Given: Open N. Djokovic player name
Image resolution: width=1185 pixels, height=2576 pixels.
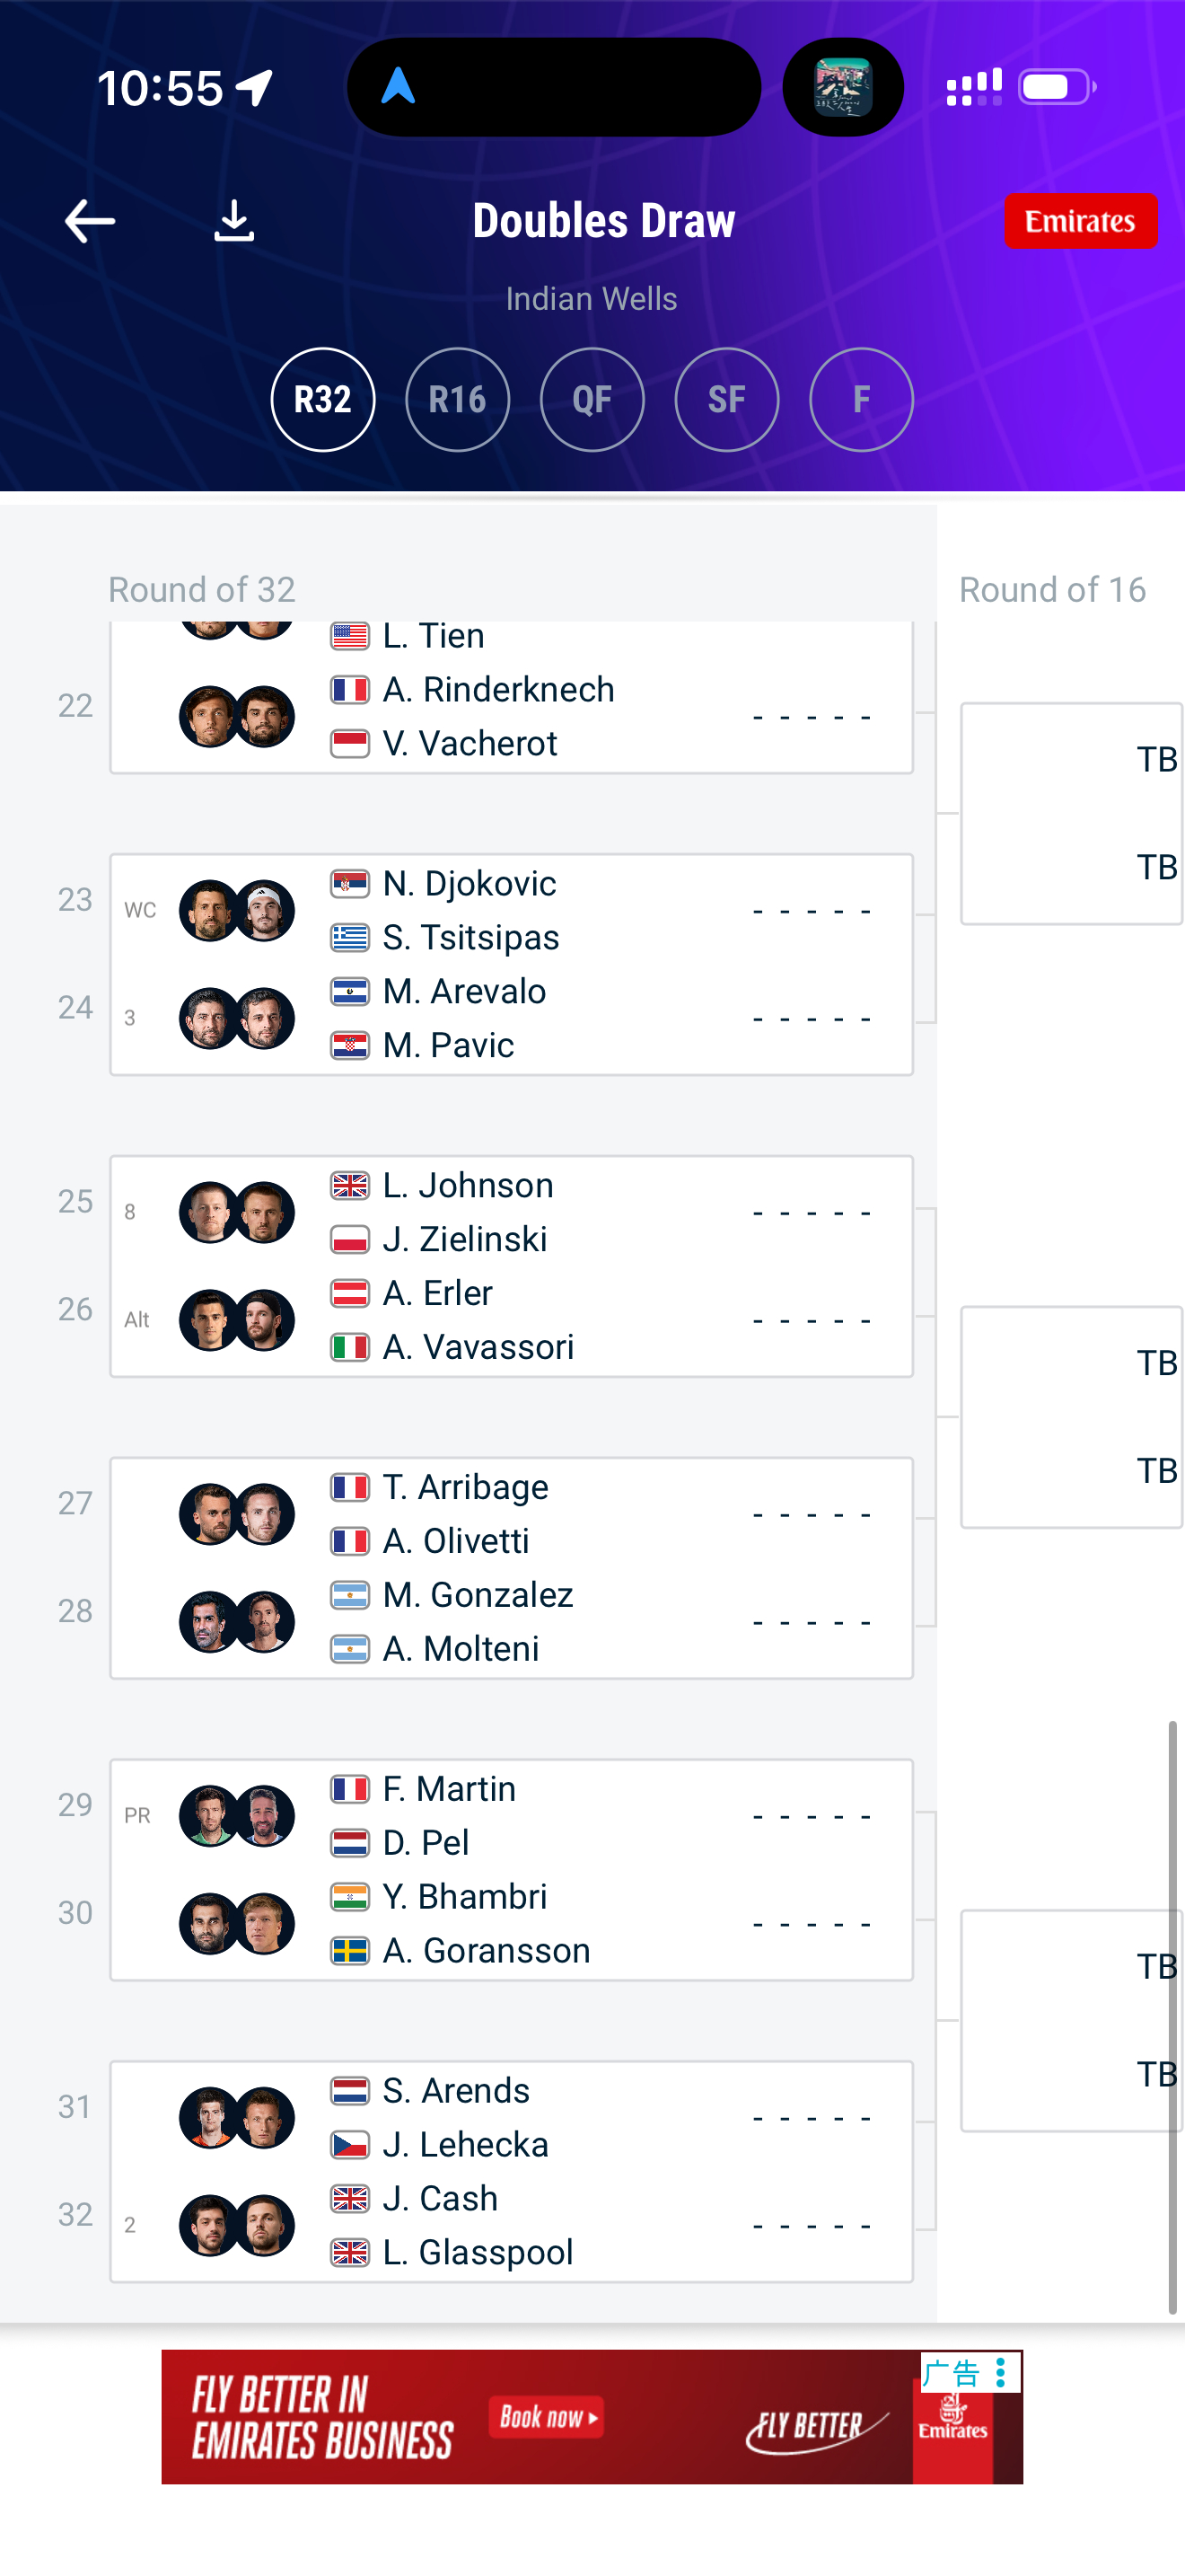Looking at the screenshot, I should [469, 884].
